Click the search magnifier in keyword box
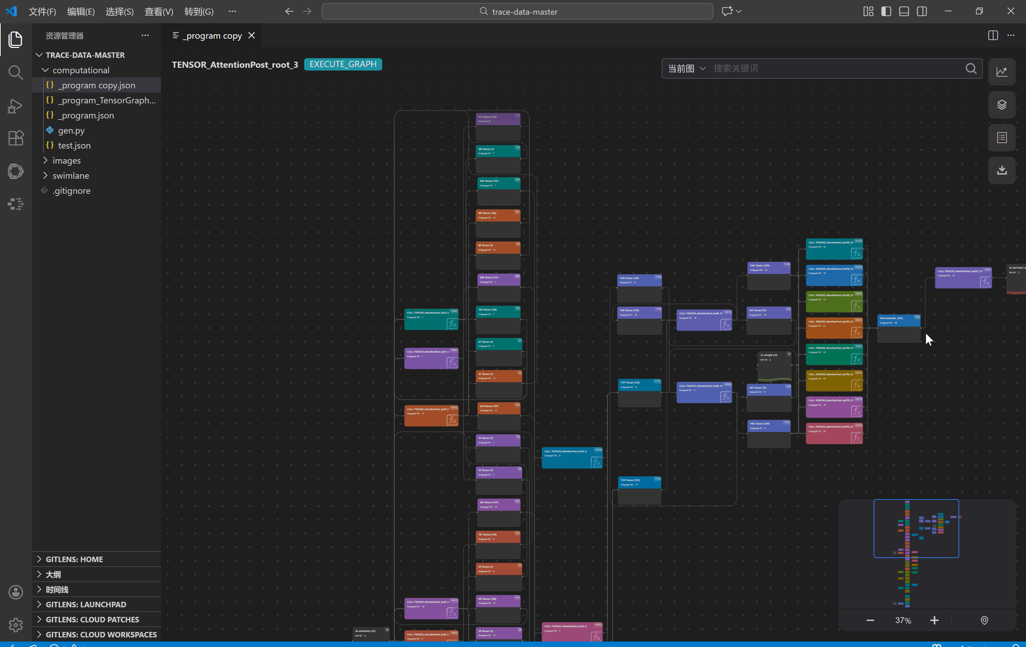Viewport: 1026px width, 647px height. tap(971, 68)
